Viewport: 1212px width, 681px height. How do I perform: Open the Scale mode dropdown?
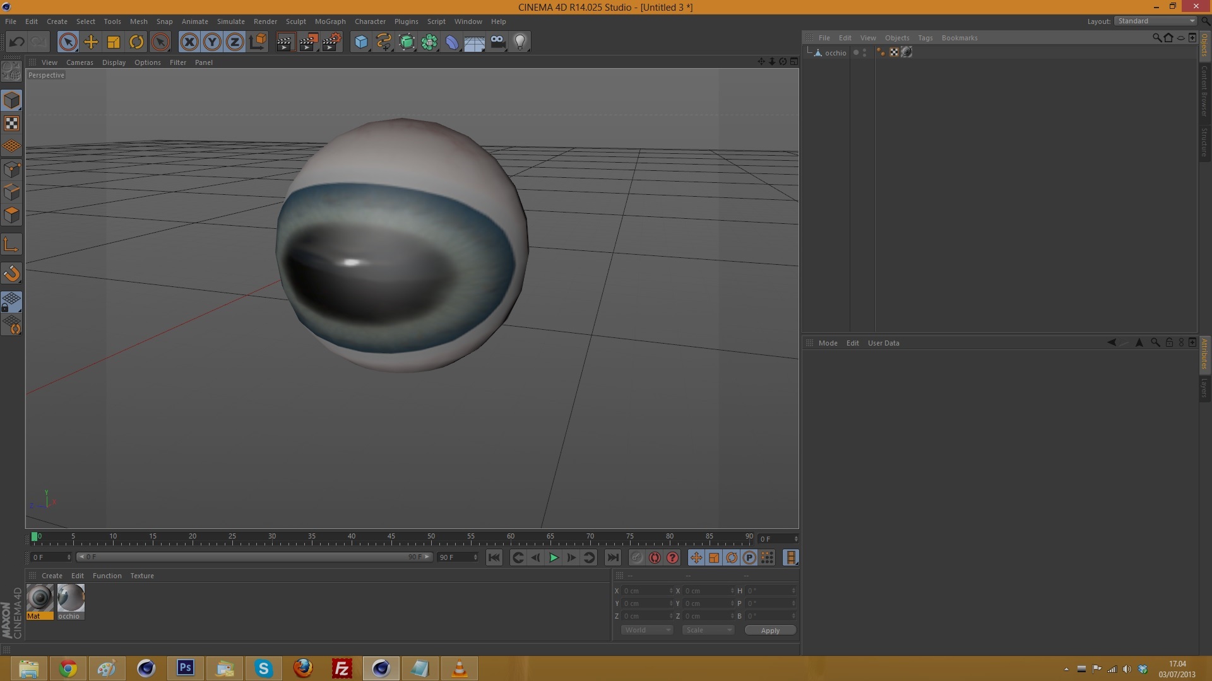click(x=708, y=630)
